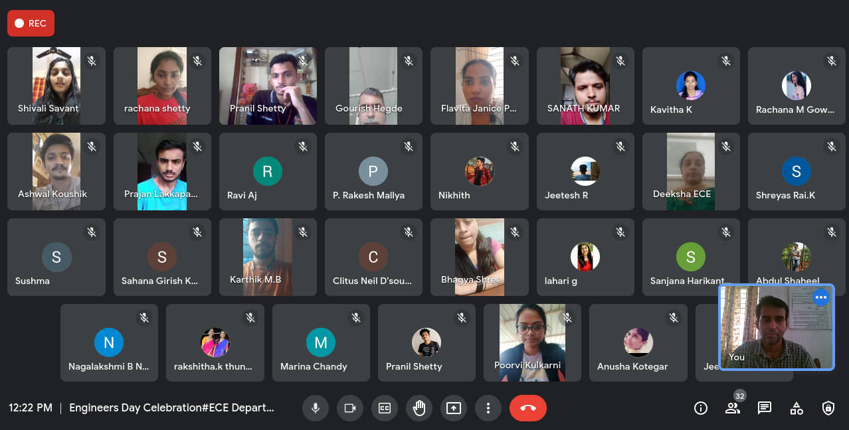The width and height of the screenshot is (849, 430).
Task: Open the meeting details info icon
Action: point(701,408)
